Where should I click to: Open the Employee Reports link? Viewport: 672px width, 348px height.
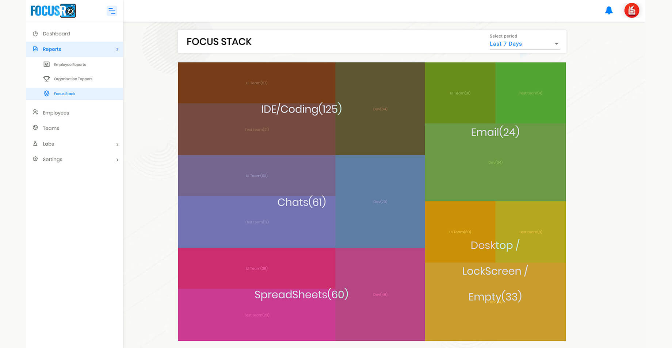pyautogui.click(x=70, y=65)
